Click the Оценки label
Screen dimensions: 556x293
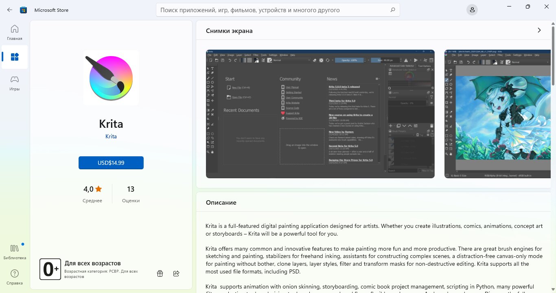click(131, 201)
